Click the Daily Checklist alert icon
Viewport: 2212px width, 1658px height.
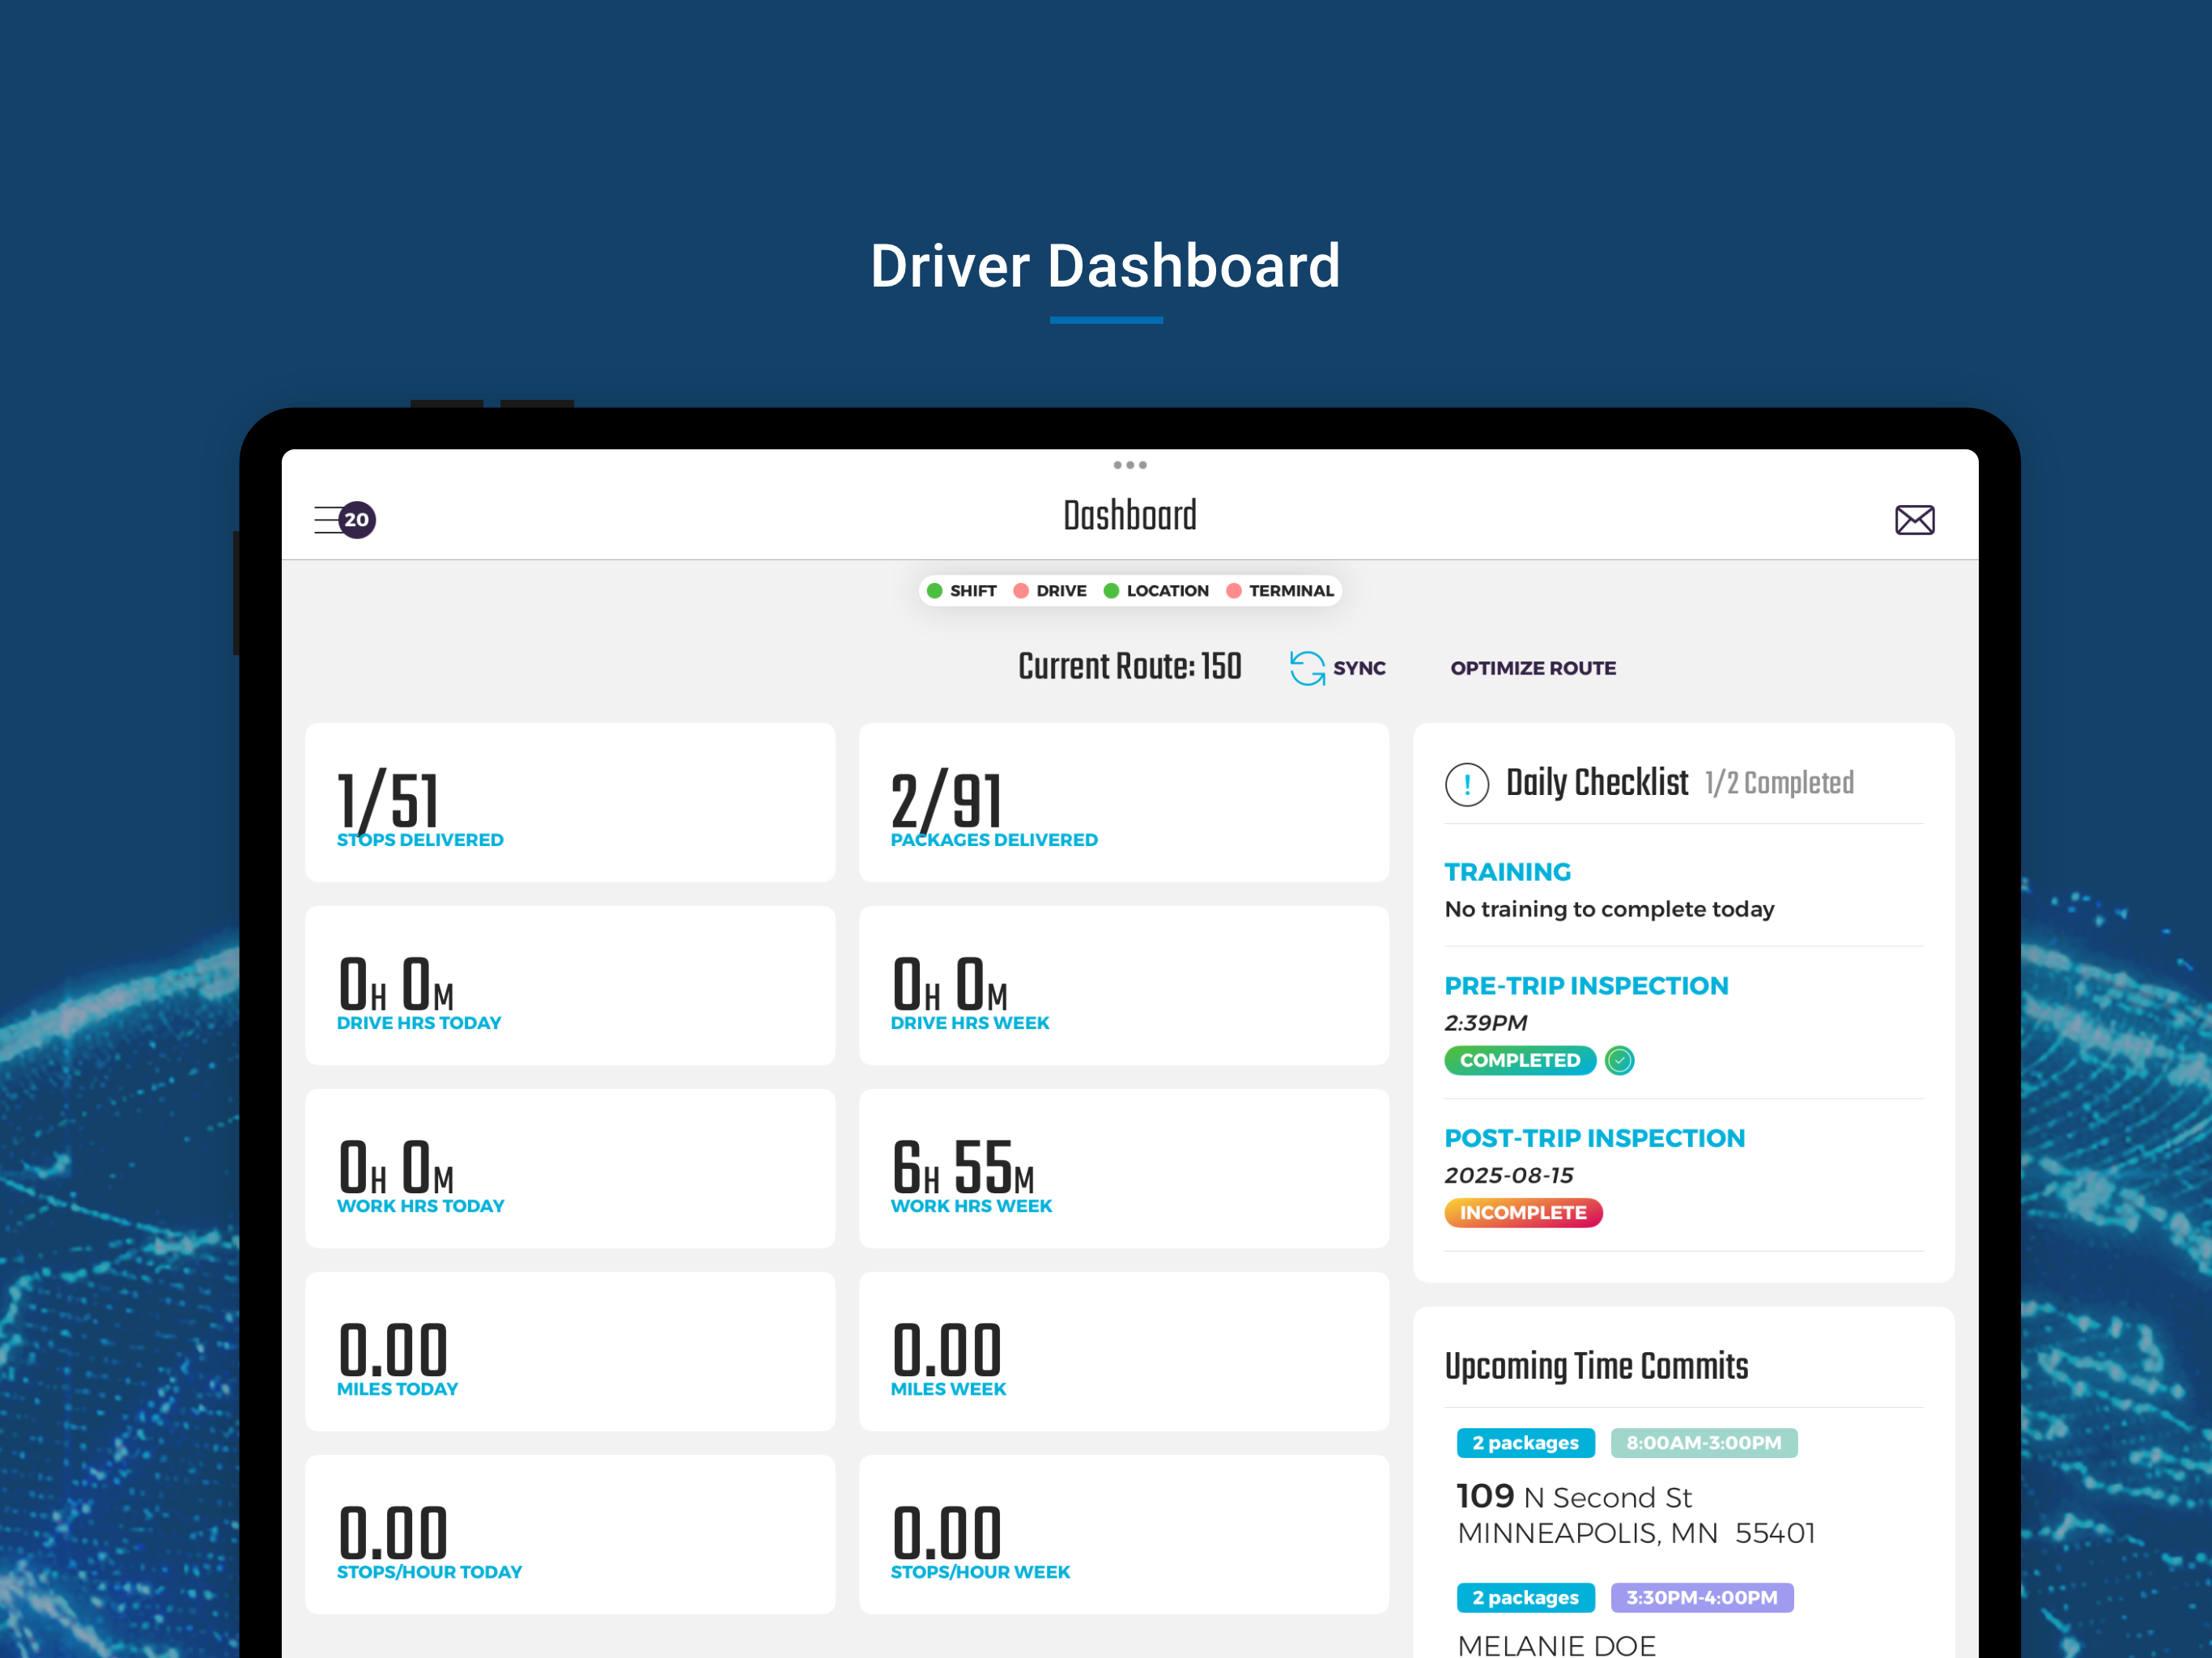coord(1466,783)
